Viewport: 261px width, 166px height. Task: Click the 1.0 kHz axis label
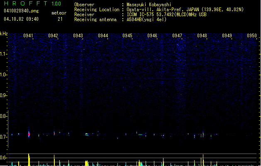(x=3, y=75)
